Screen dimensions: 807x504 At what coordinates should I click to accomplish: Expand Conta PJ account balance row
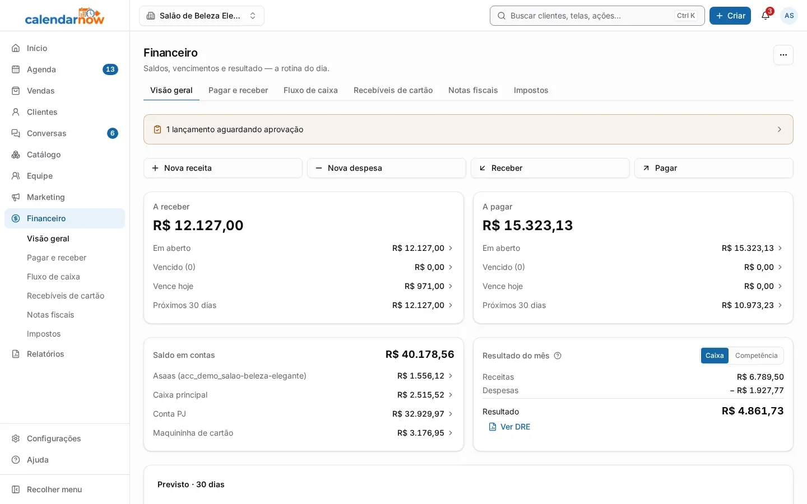[x=303, y=414]
